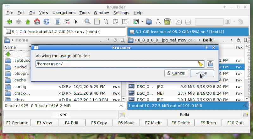Click the left panel scrollbar down arrow
253x139 pixels.
124,99
